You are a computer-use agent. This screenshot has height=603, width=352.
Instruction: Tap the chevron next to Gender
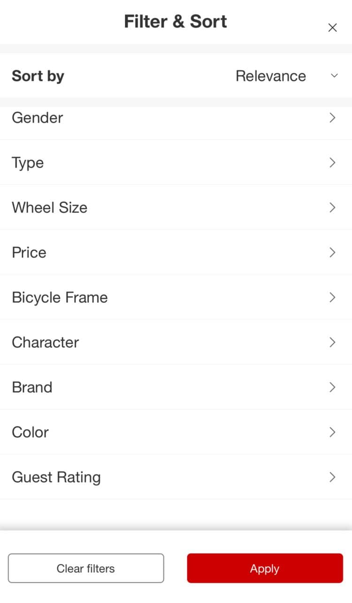pyautogui.click(x=332, y=118)
